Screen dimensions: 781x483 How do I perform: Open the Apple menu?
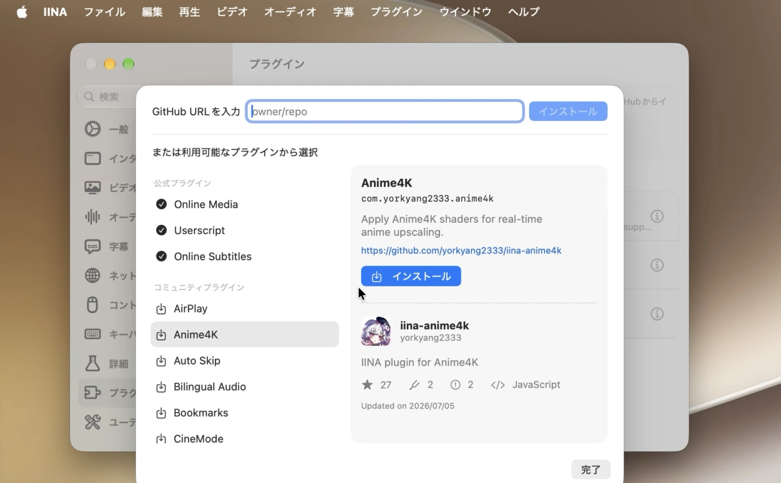(22, 12)
